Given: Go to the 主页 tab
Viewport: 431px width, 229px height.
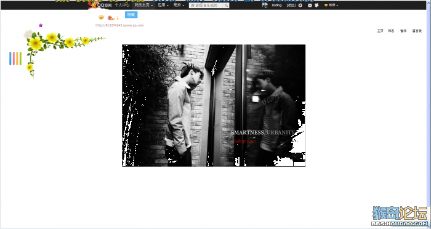Looking at the screenshot, I should pyautogui.click(x=380, y=31).
